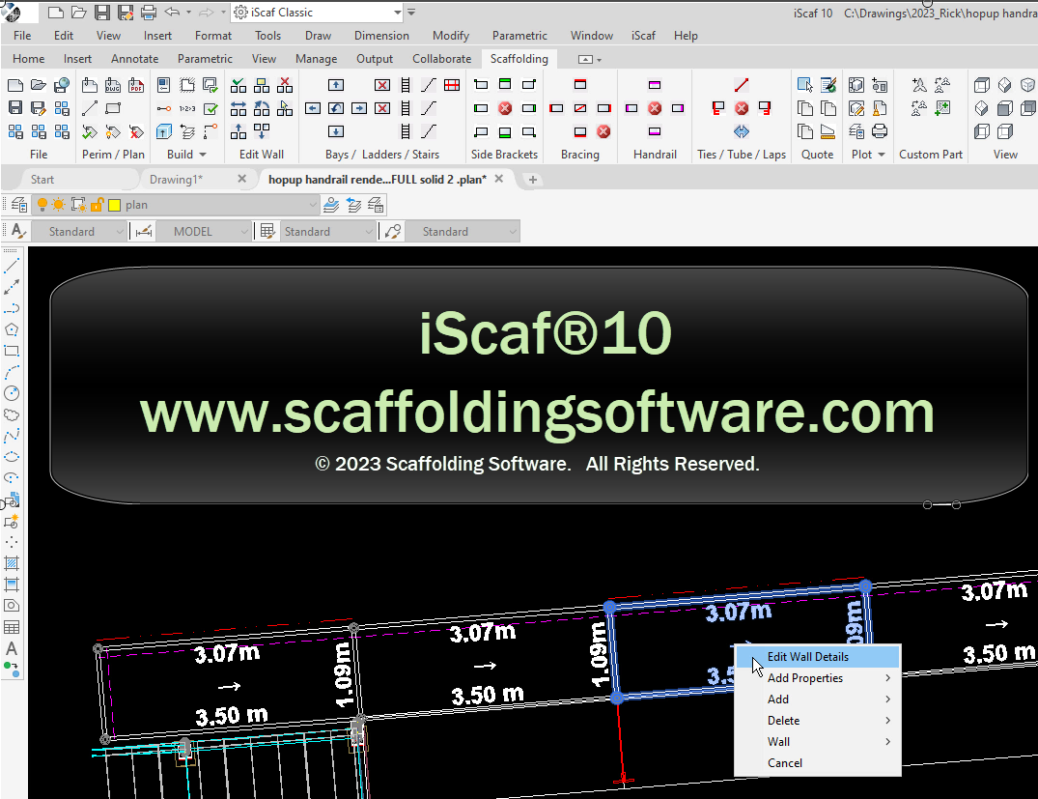Toggle the layer freeze sun icon
Screen dimensions: 1038x799
point(58,205)
